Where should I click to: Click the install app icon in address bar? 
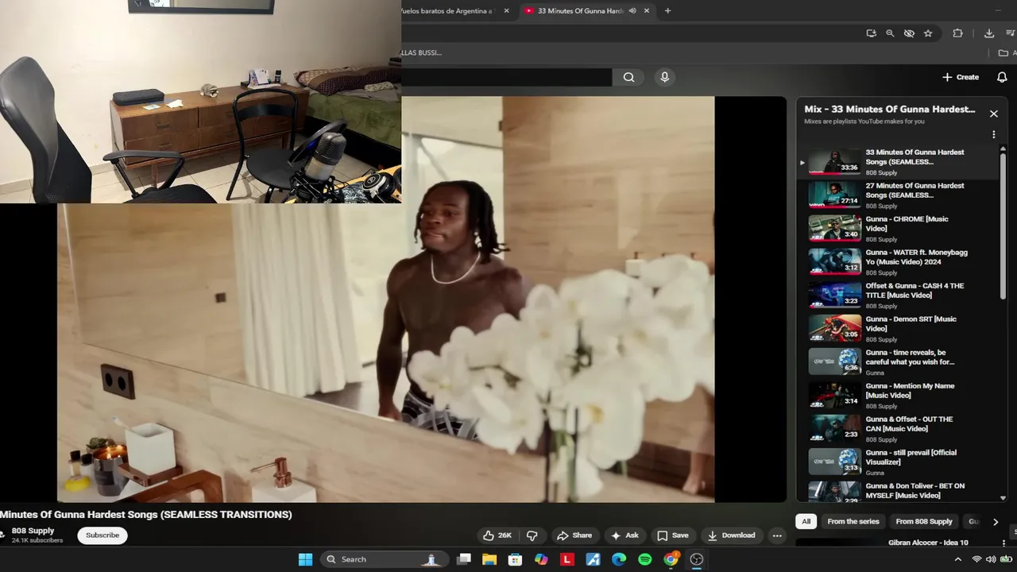(872, 33)
